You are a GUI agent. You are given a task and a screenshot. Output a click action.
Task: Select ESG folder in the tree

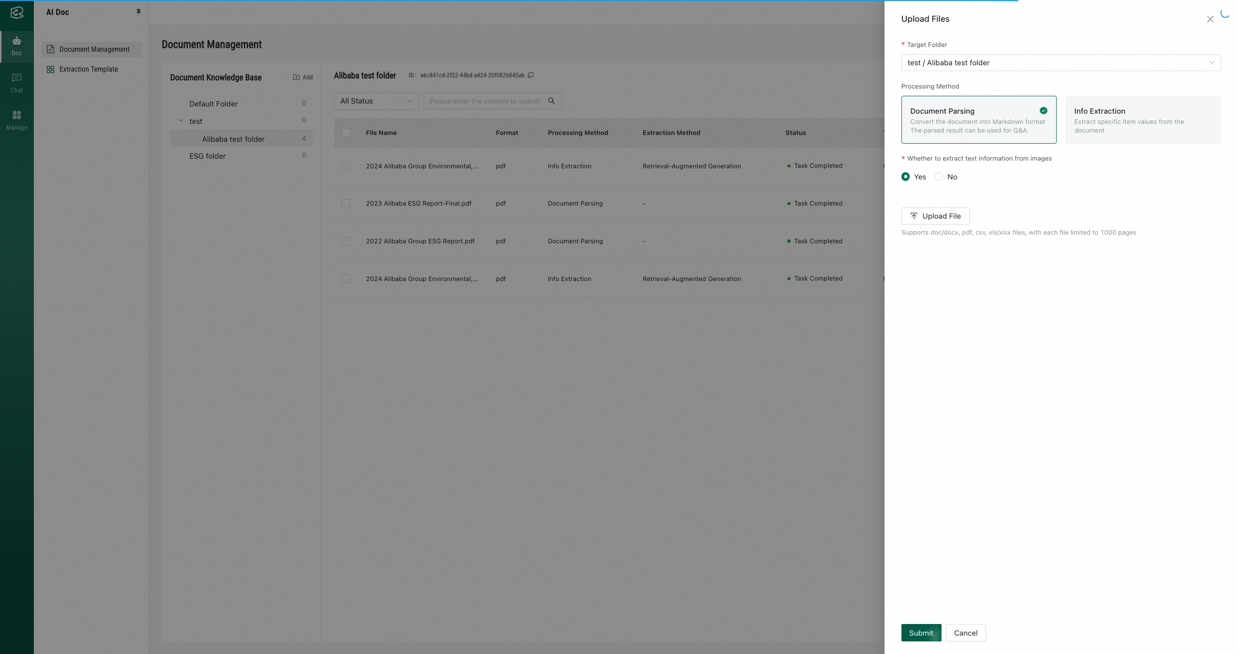click(207, 156)
